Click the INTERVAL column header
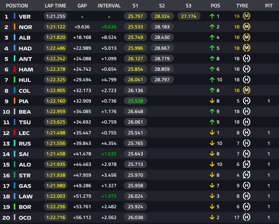The width and height of the screenshot is (279, 224). (x=109, y=6)
